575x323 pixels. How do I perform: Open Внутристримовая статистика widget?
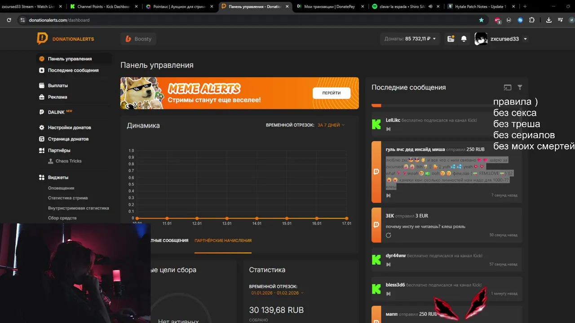point(79,208)
